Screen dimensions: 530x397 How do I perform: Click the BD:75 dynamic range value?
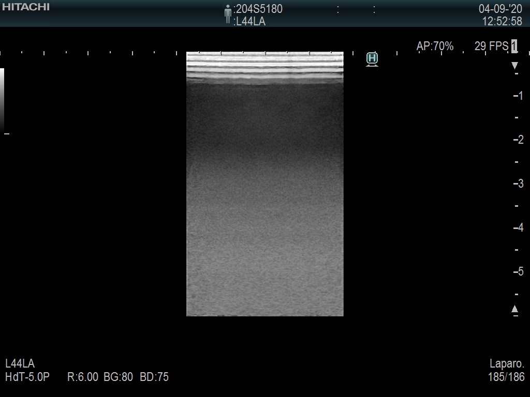(154, 377)
